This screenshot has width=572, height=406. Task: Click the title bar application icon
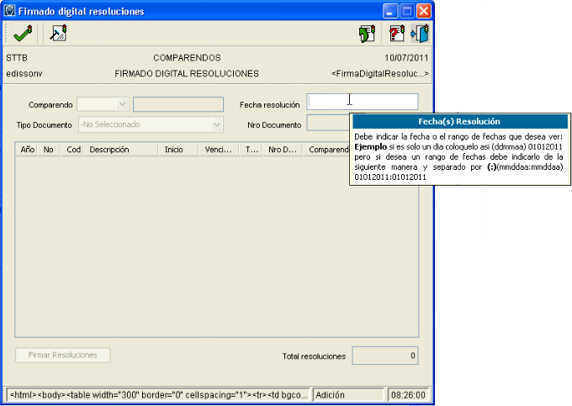[11, 12]
